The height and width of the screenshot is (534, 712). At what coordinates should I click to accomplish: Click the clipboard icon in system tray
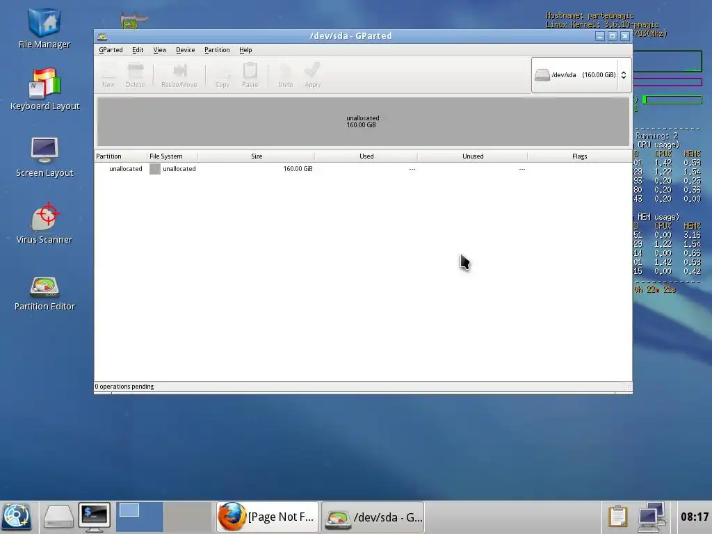tap(617, 517)
